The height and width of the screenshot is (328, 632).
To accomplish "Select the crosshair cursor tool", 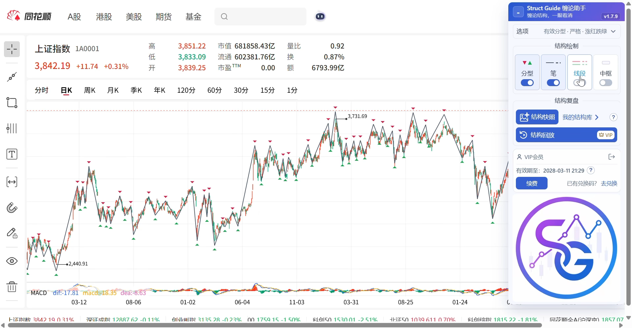I will 12,49.
